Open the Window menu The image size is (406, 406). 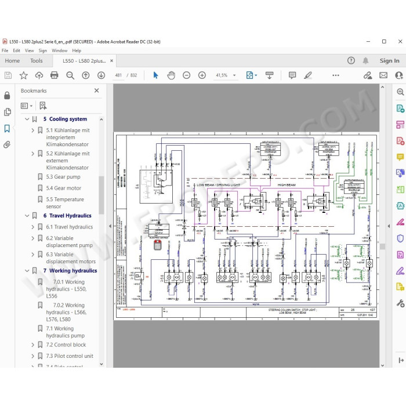pyautogui.click(x=60, y=50)
